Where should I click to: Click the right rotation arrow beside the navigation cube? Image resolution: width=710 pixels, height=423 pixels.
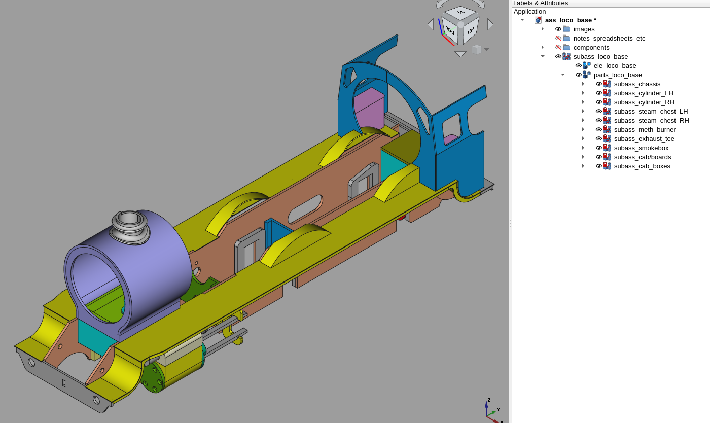[x=490, y=23]
